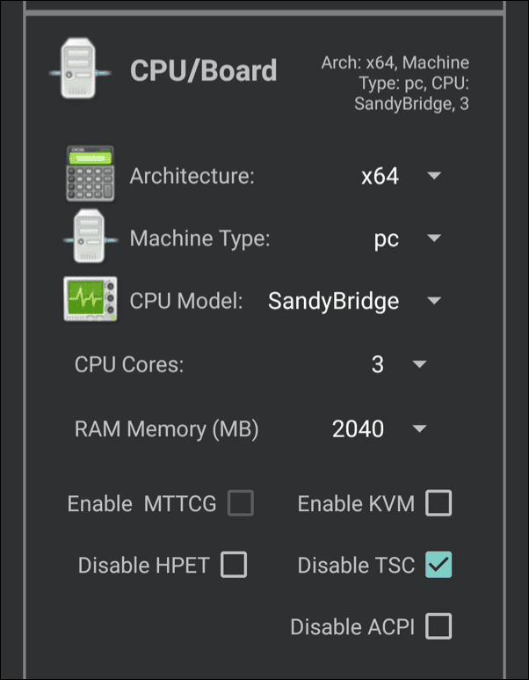Image resolution: width=529 pixels, height=680 pixels.
Task: Click the RAM Memory (MB) label
Action: coord(167,429)
